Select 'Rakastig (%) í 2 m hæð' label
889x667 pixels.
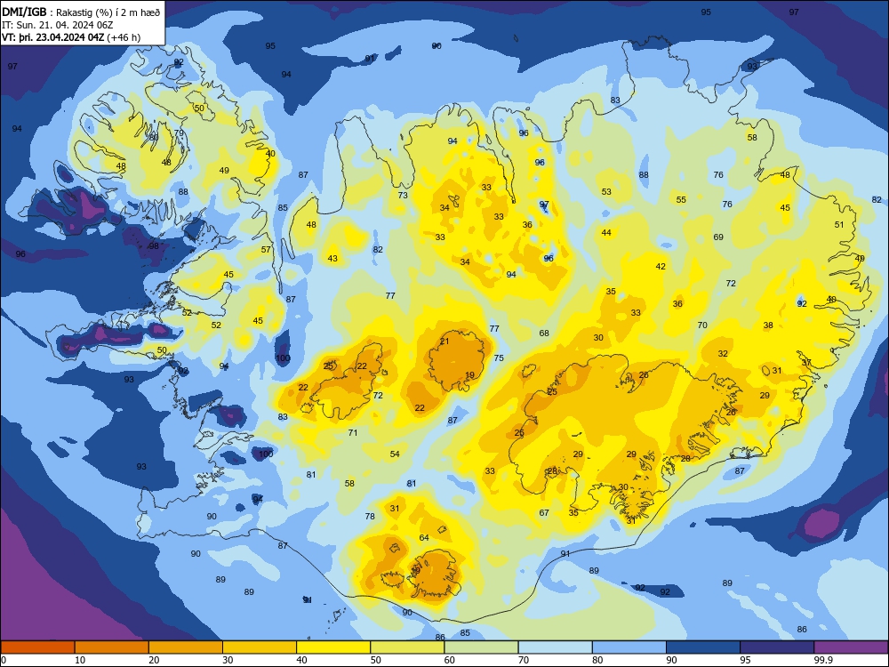108,12
